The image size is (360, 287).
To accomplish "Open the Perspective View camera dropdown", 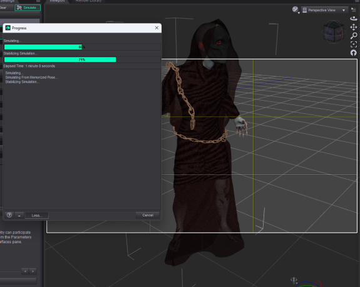I will 324,10.
